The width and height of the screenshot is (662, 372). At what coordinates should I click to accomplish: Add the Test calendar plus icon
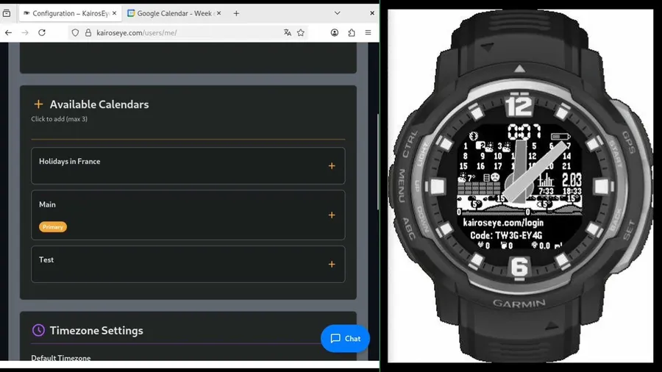[x=332, y=265]
